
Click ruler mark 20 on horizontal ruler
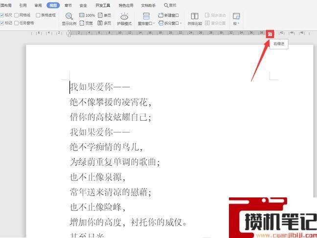170,33
